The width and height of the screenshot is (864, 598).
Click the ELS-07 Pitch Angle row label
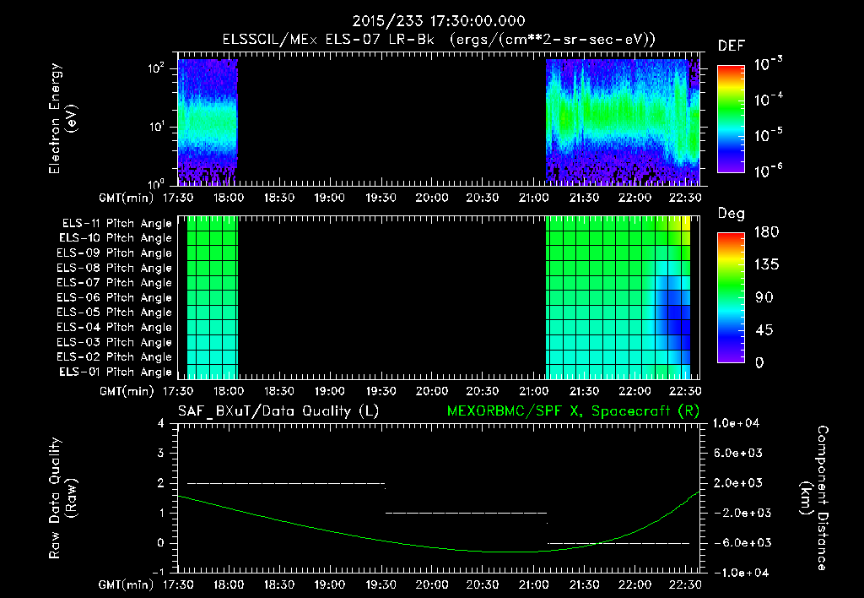pos(115,283)
